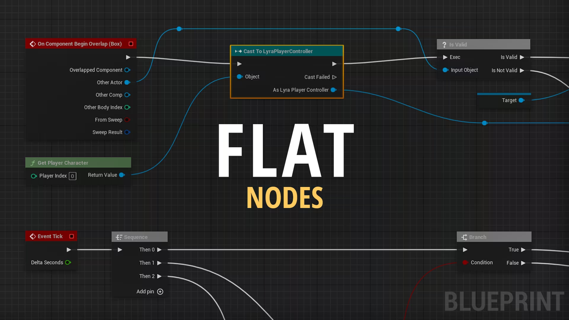Click the Add pin plus icon on Sequence node
Image resolution: width=569 pixels, height=320 pixels.
click(x=160, y=291)
